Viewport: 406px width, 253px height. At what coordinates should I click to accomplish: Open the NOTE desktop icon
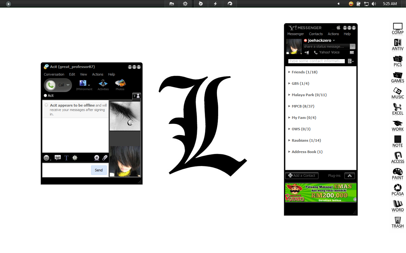click(397, 141)
